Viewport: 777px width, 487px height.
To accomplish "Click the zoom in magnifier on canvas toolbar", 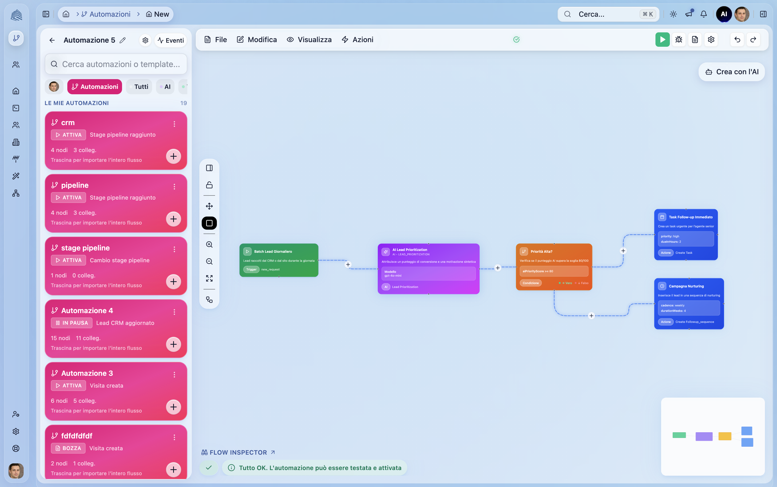I will click(x=209, y=245).
